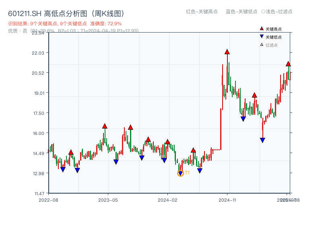
Task: Click the 关键低点 legend label in chart
Action: (x=274, y=37)
